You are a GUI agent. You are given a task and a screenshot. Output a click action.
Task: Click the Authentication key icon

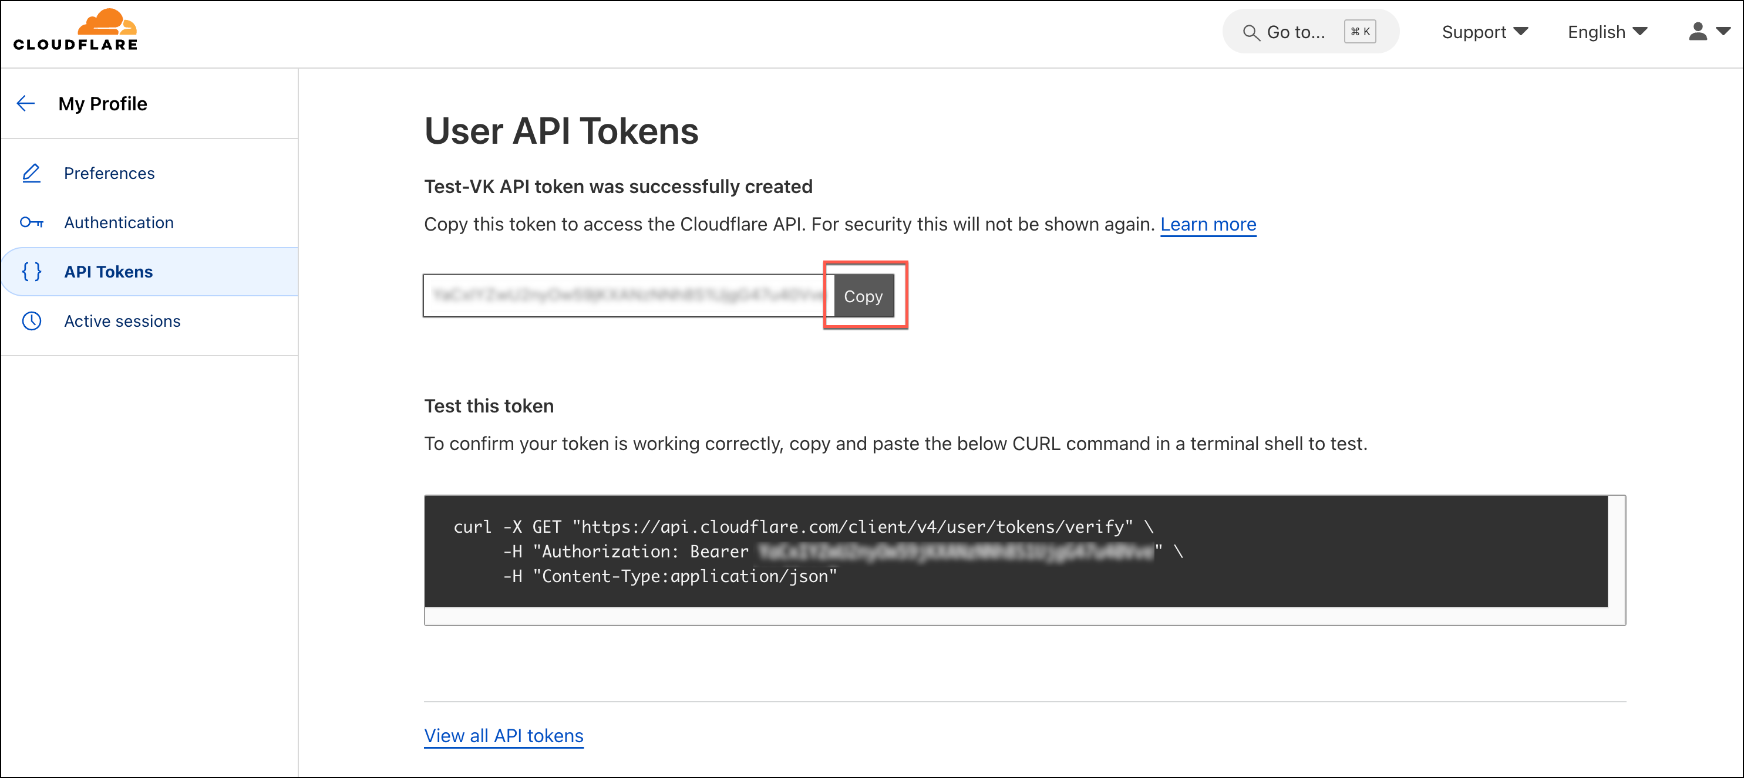coord(31,222)
